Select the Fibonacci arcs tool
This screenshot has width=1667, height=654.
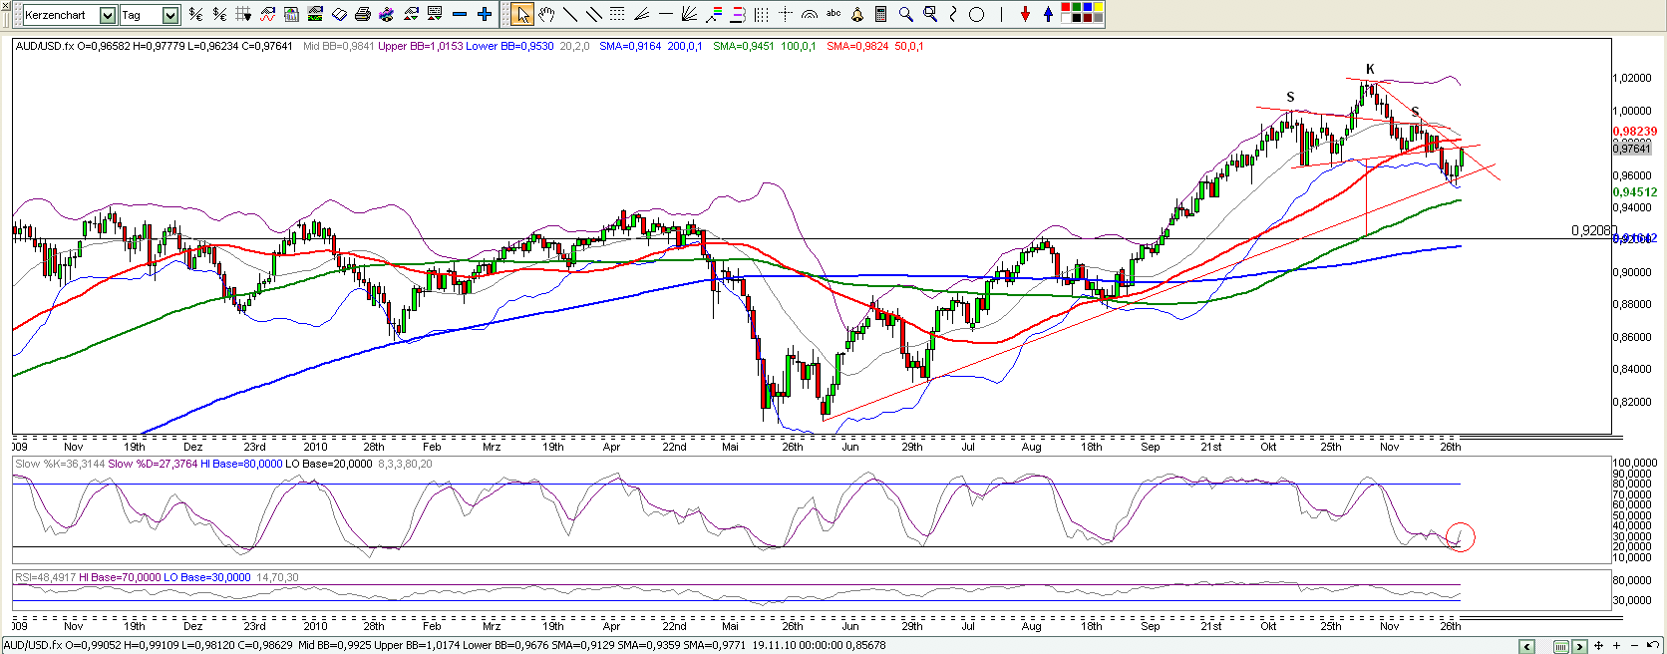click(810, 15)
